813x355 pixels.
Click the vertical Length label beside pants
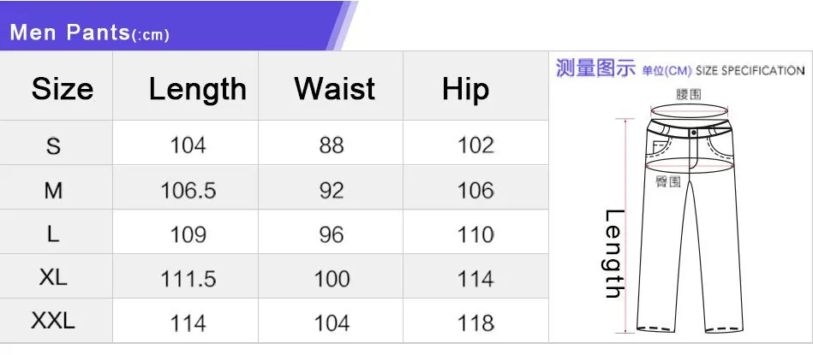click(615, 253)
